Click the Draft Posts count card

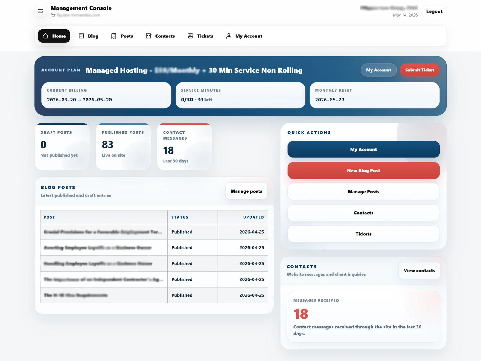pos(62,147)
